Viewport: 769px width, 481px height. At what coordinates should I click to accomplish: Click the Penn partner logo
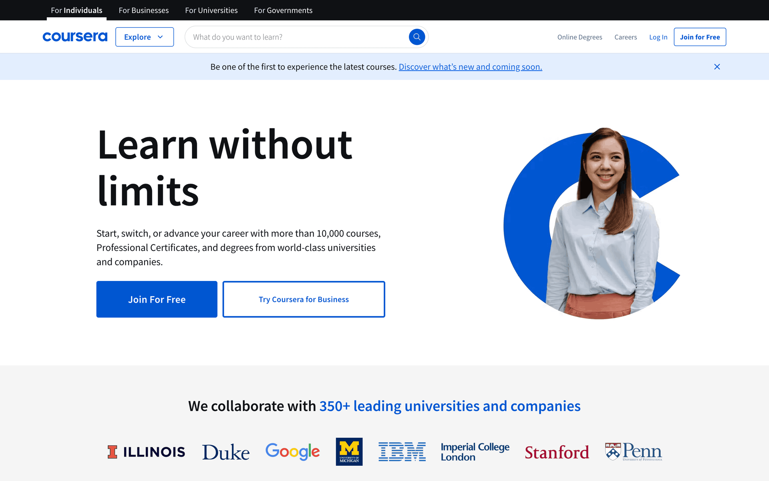[633, 452]
